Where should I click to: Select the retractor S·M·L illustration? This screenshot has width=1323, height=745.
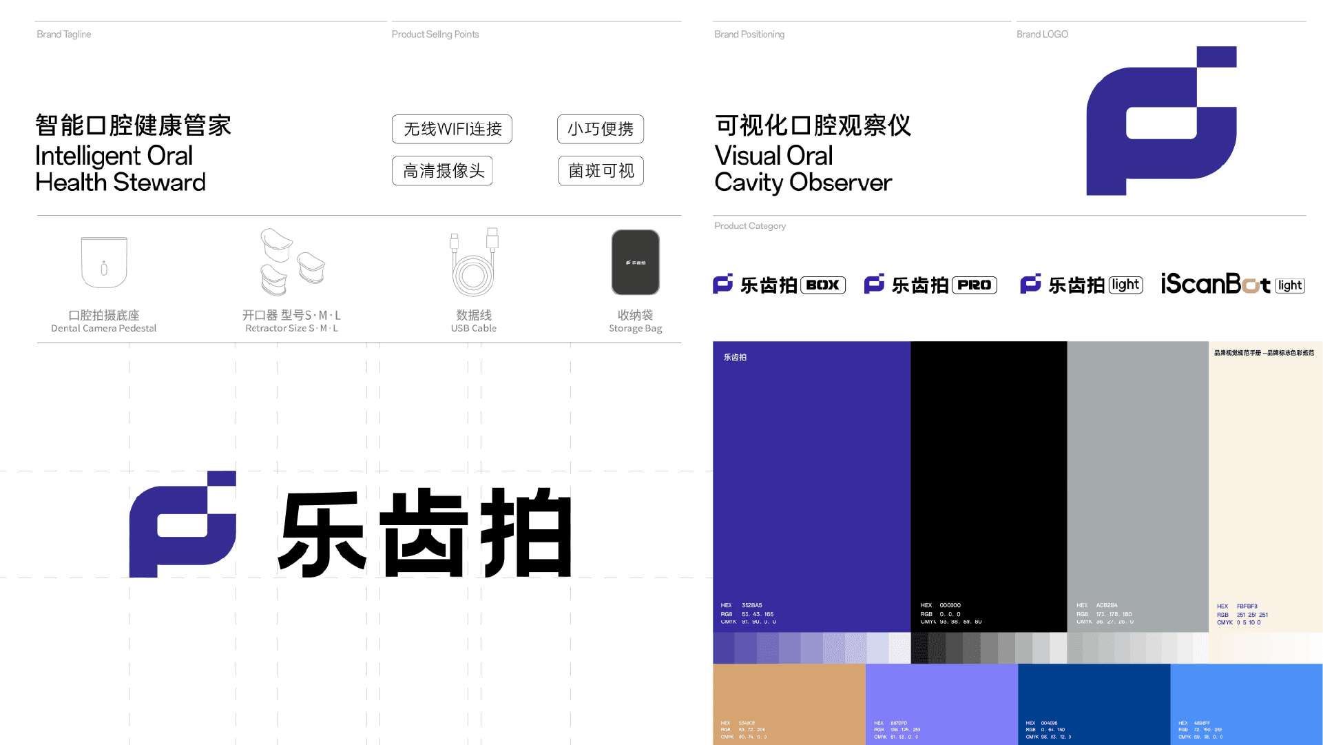coord(292,262)
